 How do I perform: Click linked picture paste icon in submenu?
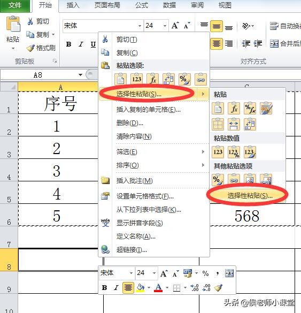266,179
